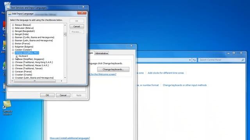
Task: Click the vertical scrollbar thumb in language list
Action: 65,34
